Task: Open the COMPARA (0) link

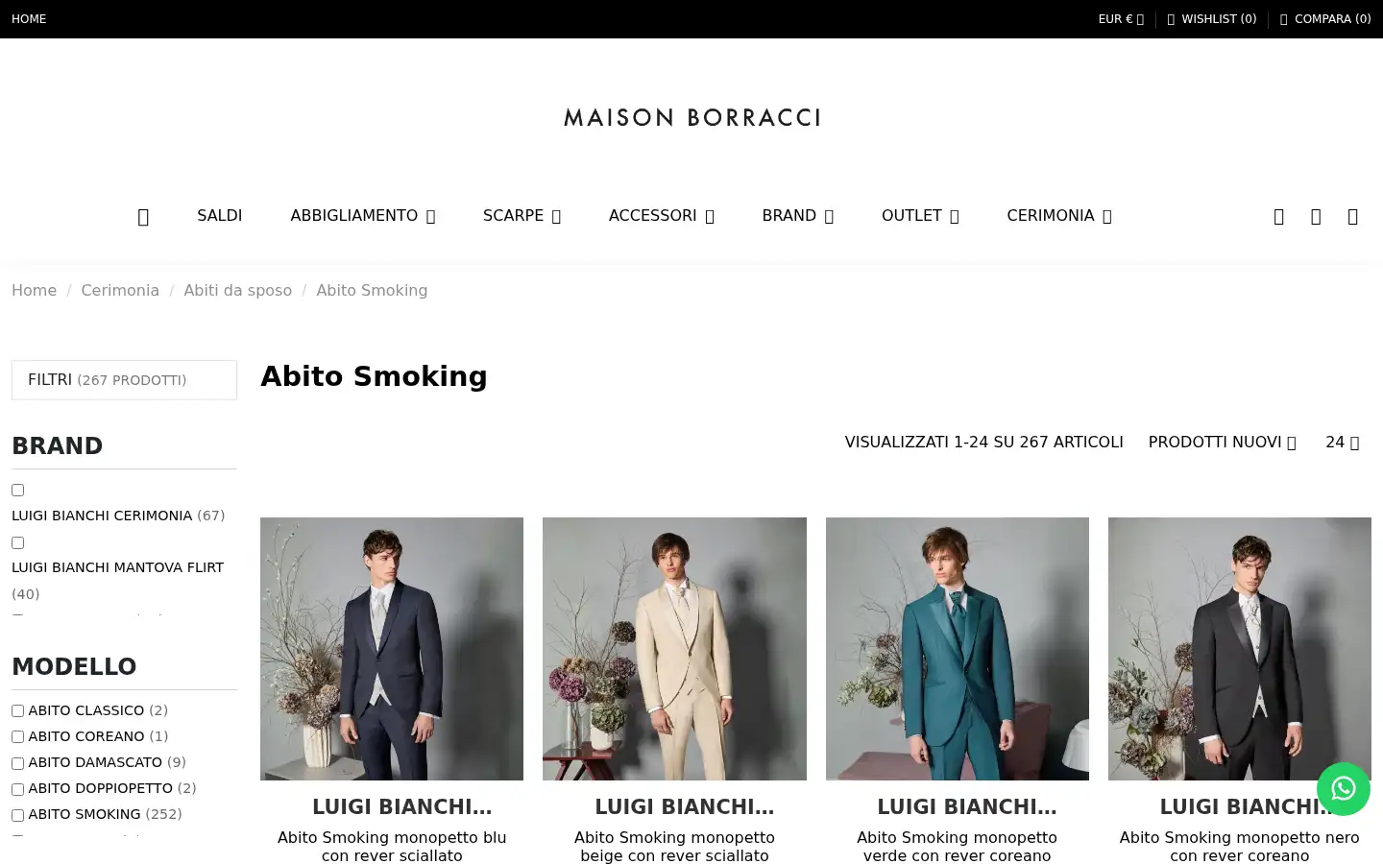Action: 1325,19
